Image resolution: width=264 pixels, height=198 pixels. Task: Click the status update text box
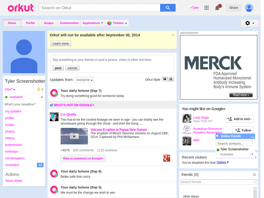112,60
